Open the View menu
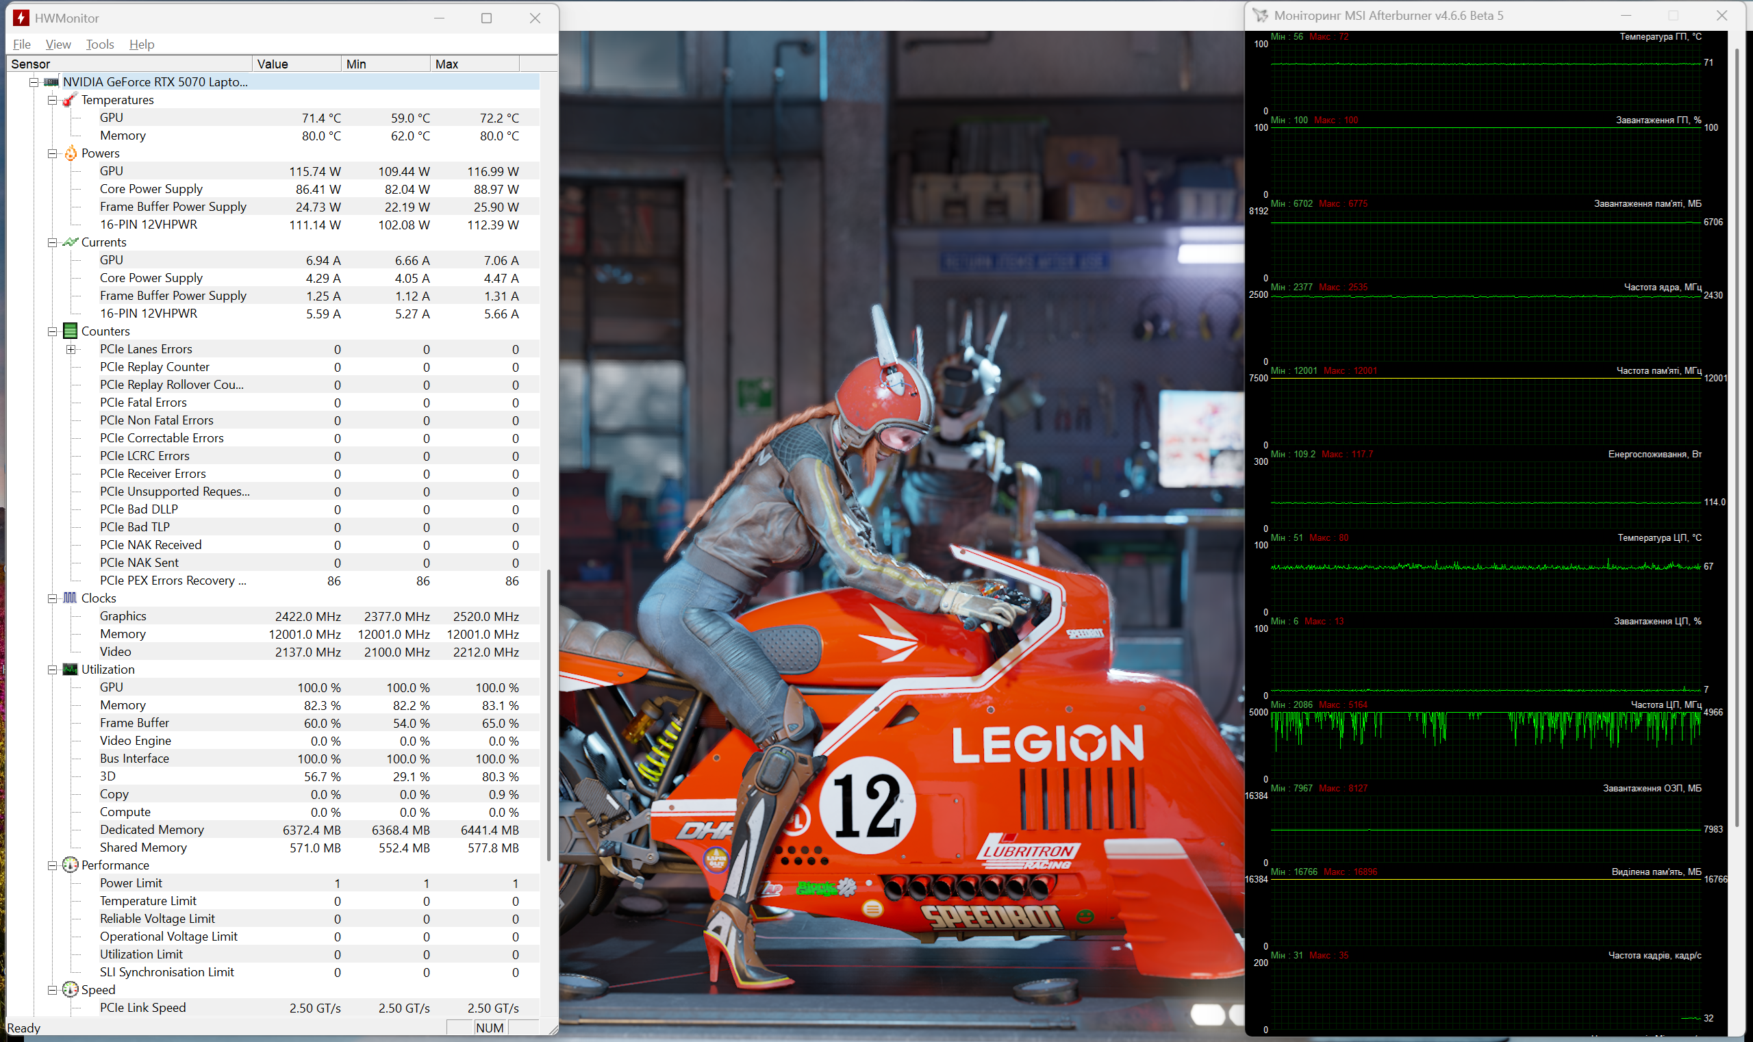The height and width of the screenshot is (1042, 1753). pos(58,45)
